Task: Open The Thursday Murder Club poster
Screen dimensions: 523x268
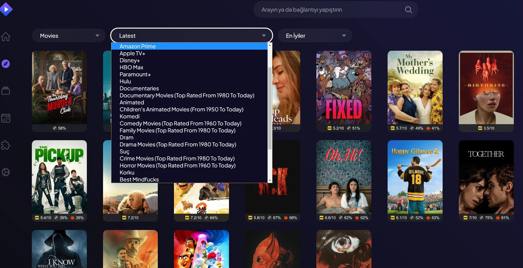Action: pyautogui.click(x=59, y=88)
